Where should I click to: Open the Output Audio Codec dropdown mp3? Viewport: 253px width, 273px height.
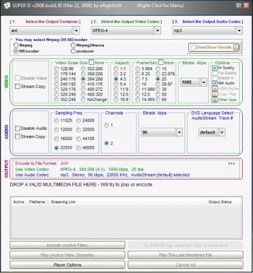coord(207,30)
